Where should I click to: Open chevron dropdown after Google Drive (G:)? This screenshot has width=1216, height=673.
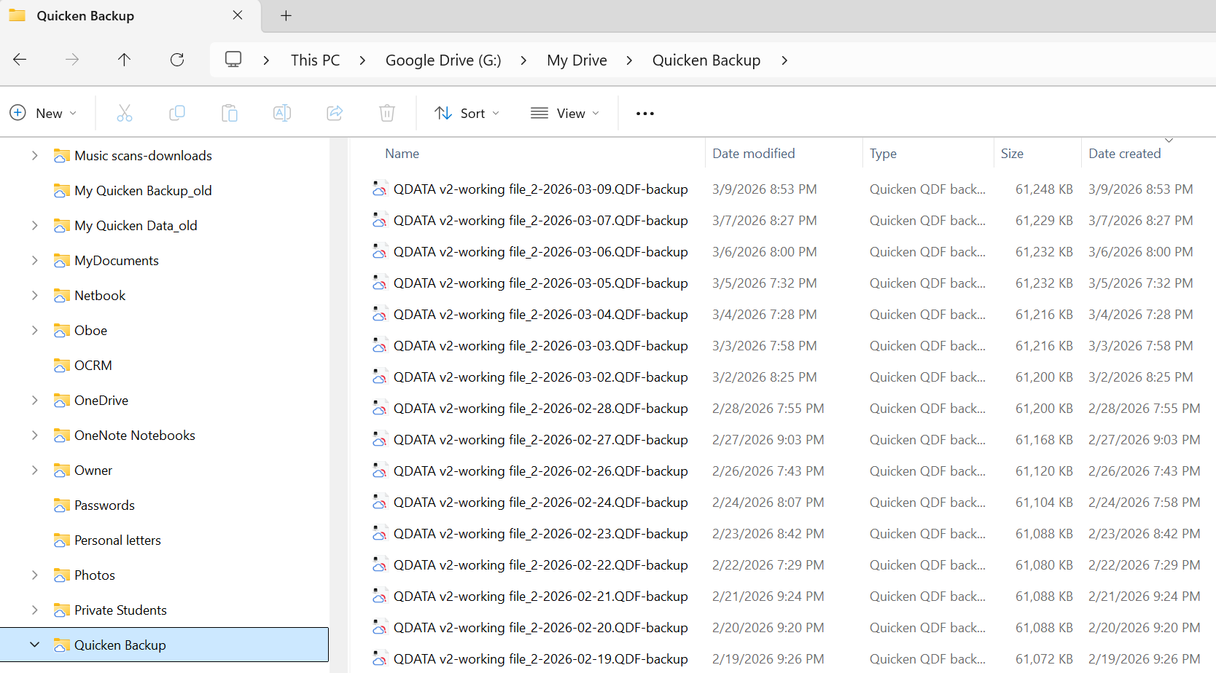[x=523, y=60]
